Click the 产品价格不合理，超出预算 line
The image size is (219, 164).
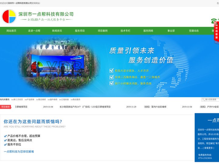click(x=24, y=136)
